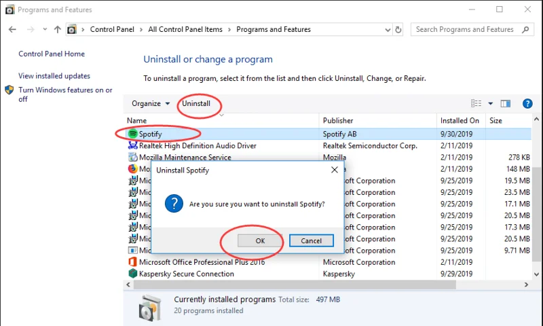Image resolution: width=543 pixels, height=326 pixels.
Task: Click the address bar Control Panel icon
Action: point(72,29)
